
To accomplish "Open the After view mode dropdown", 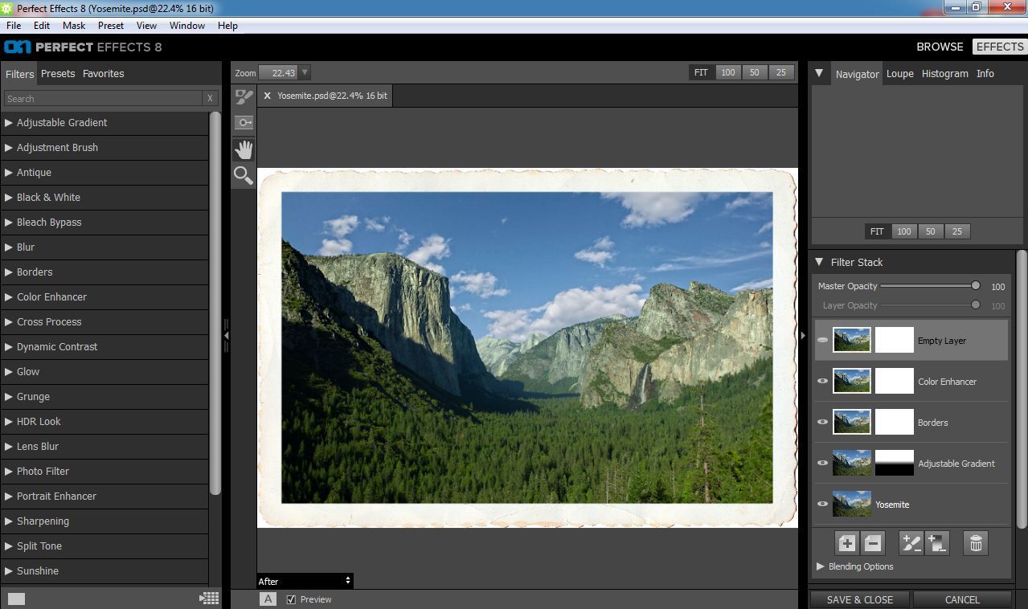I will [x=305, y=581].
